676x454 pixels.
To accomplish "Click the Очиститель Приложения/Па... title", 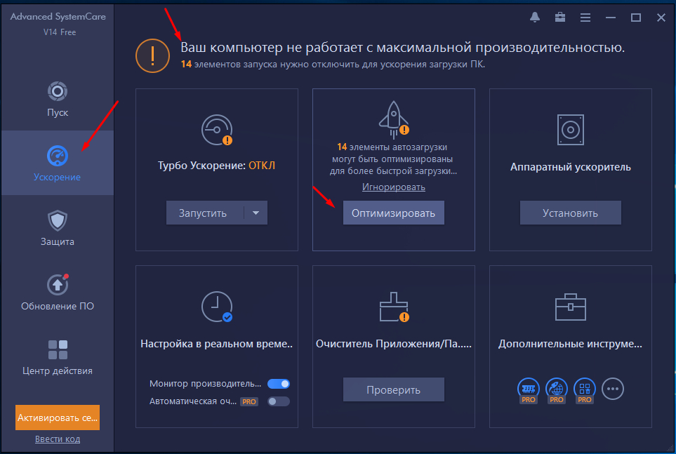I will coord(394,344).
